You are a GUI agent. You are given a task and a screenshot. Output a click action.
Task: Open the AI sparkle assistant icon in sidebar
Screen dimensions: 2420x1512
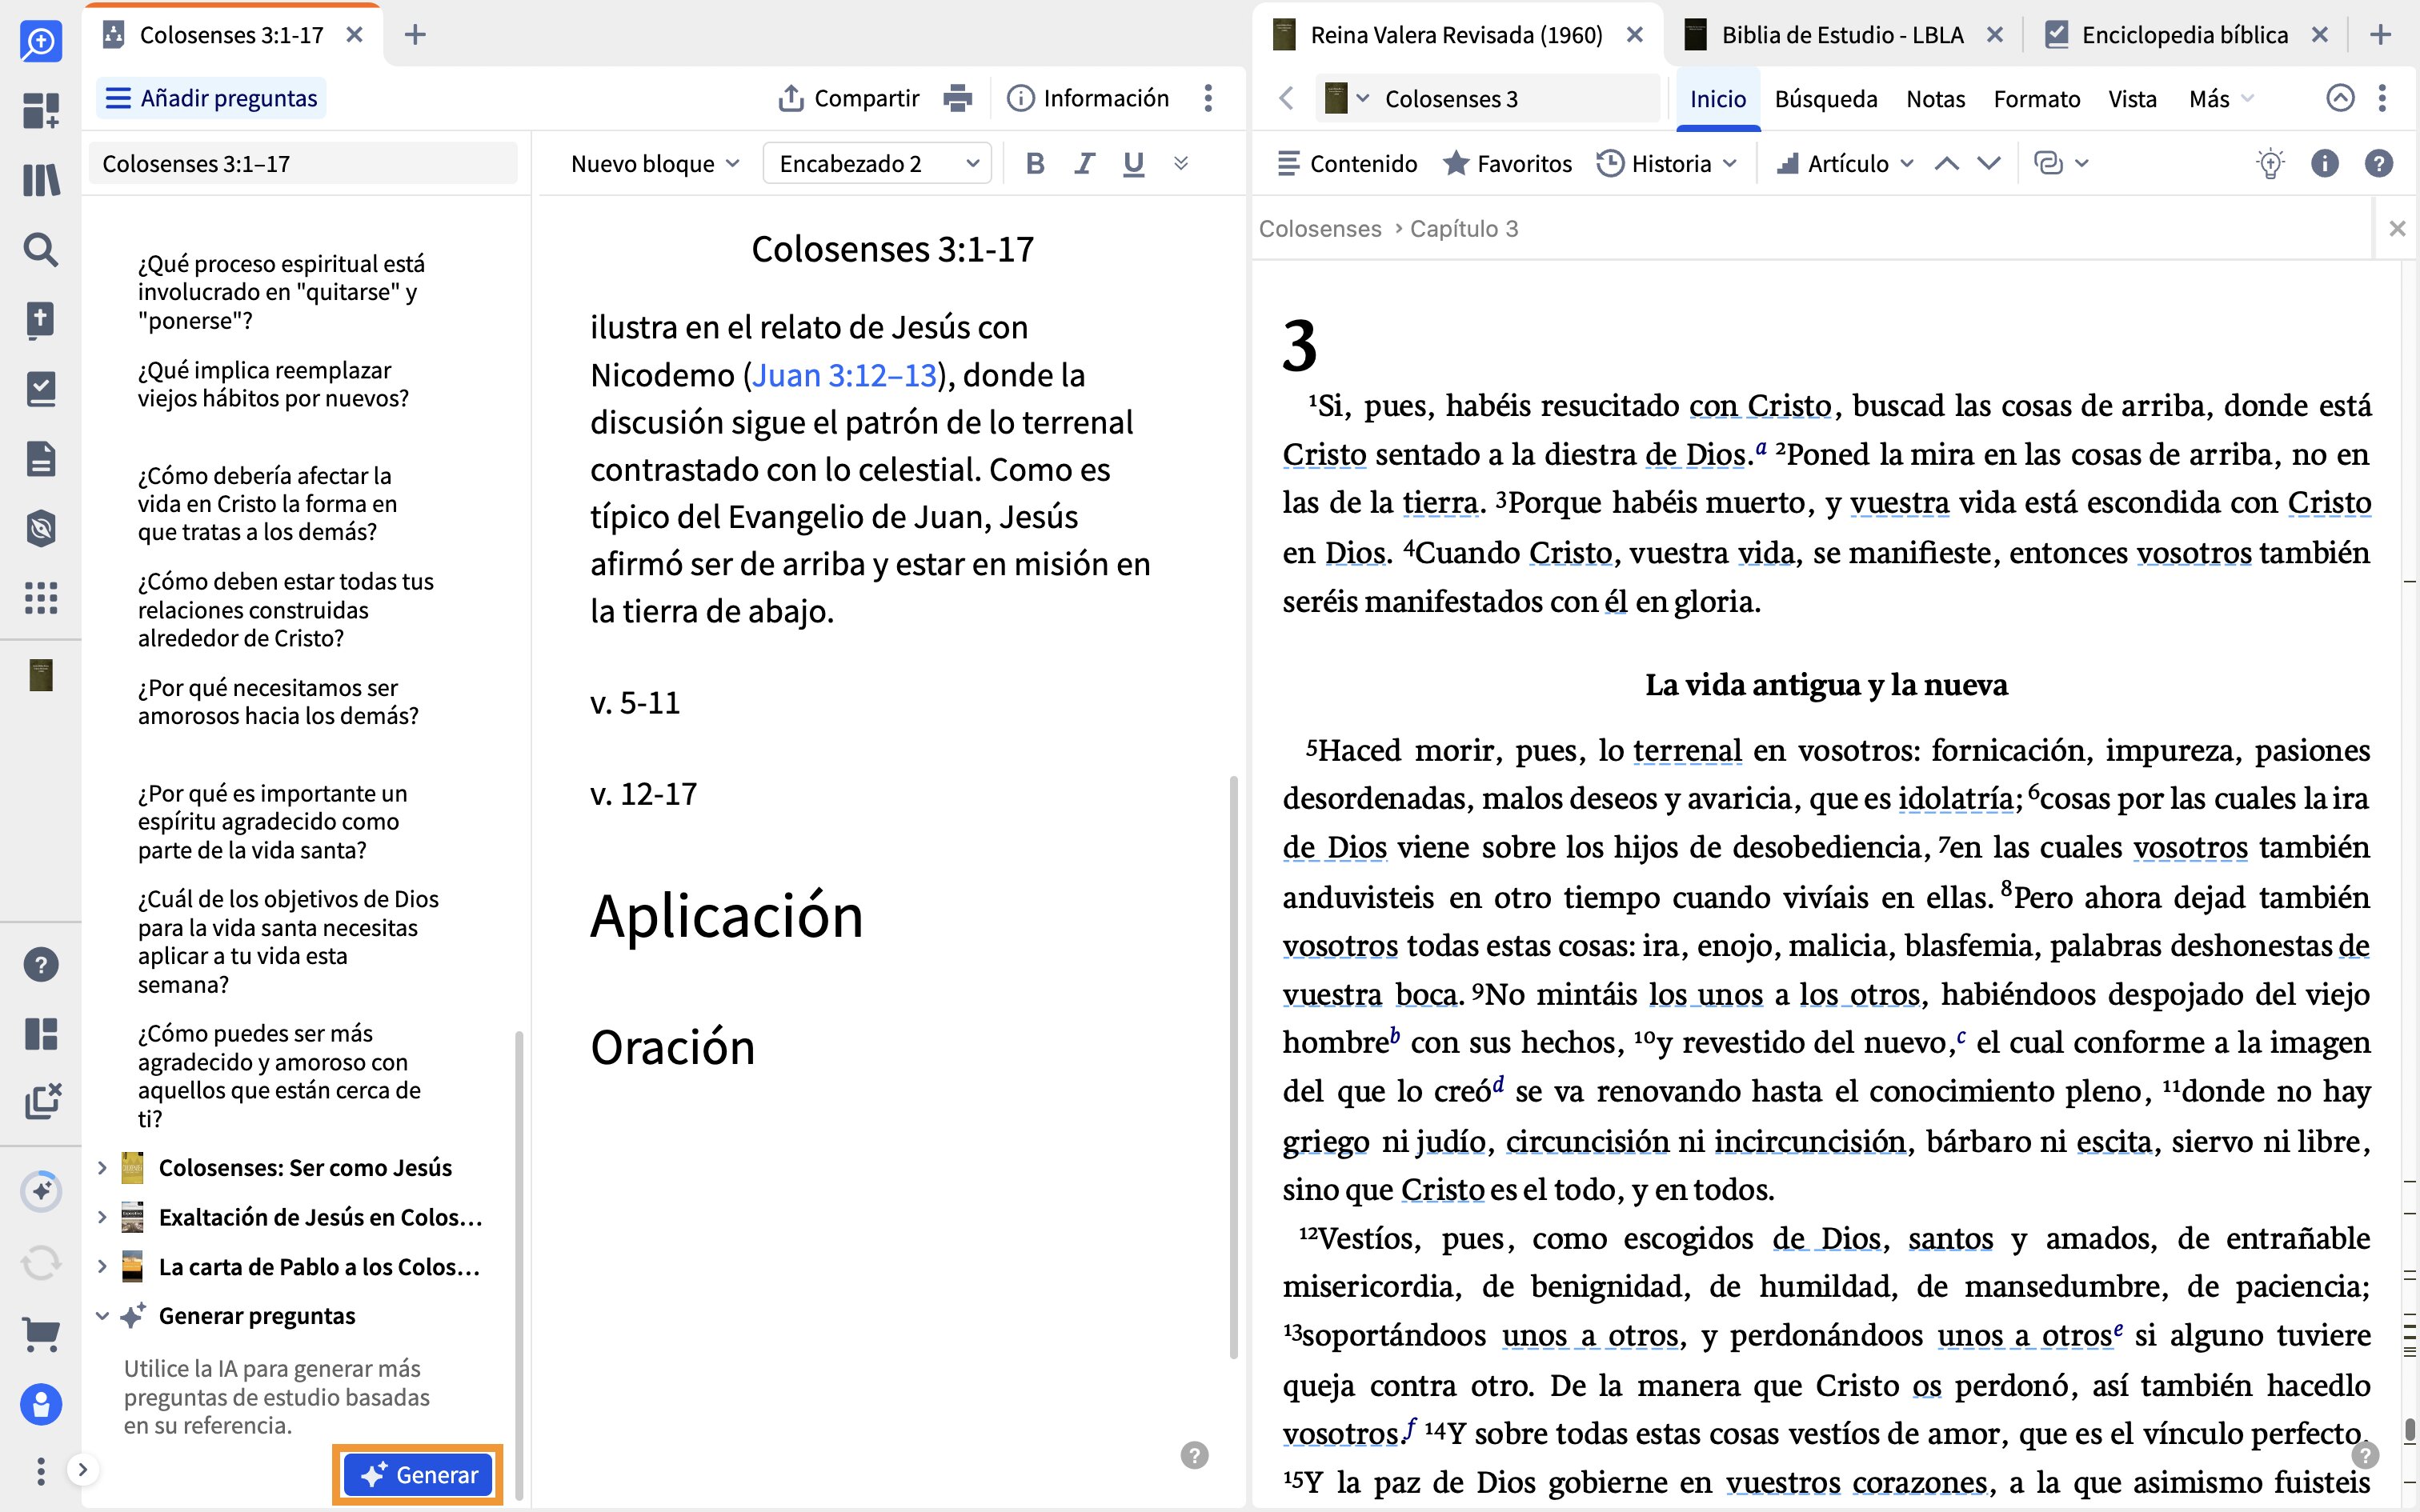click(41, 1191)
